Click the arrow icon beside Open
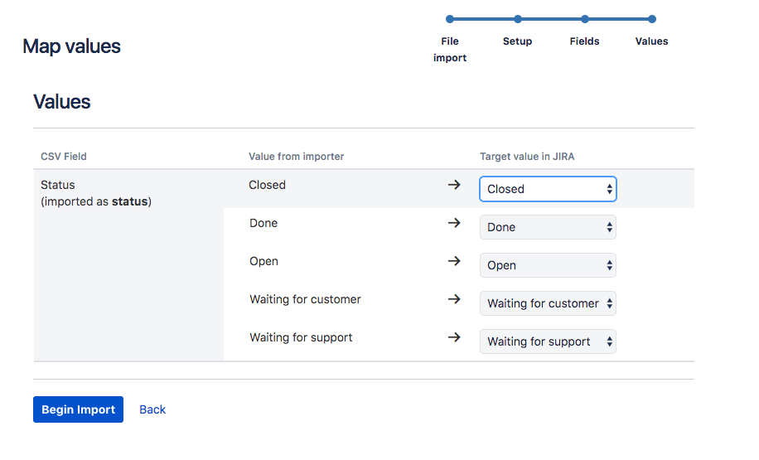This screenshot has height=460, width=759. tap(454, 261)
